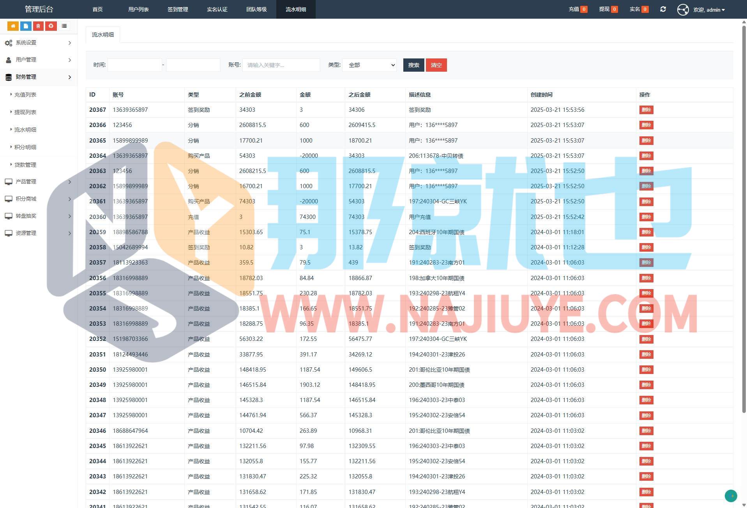Expand the 转盘抽奖 sidebar section
The width and height of the screenshot is (747, 508).
pos(38,216)
